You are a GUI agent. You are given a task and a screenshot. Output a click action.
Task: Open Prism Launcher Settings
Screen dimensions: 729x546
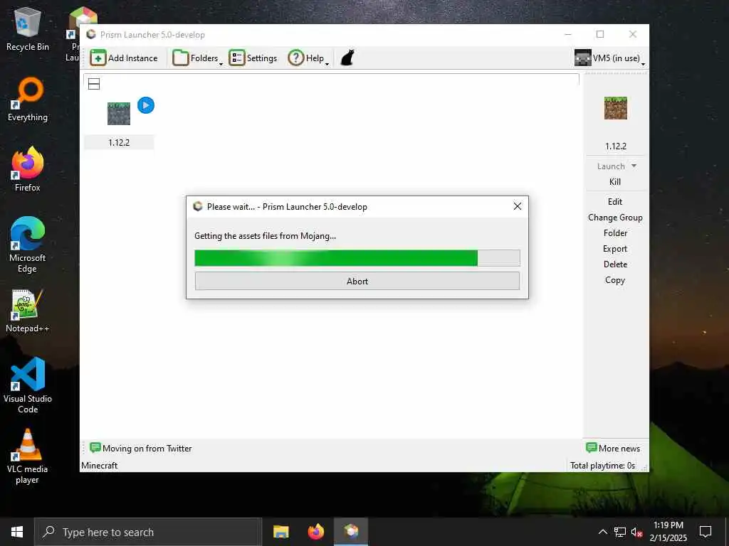pyautogui.click(x=253, y=58)
